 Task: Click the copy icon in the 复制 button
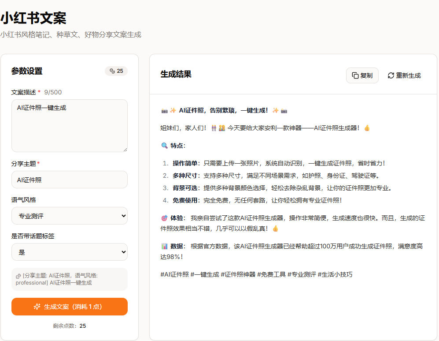(x=355, y=75)
